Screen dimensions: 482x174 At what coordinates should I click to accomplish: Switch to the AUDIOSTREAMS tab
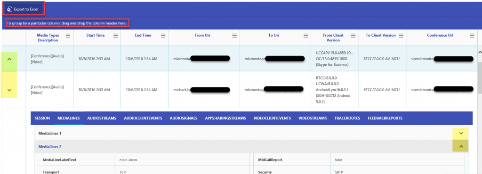pos(102,118)
